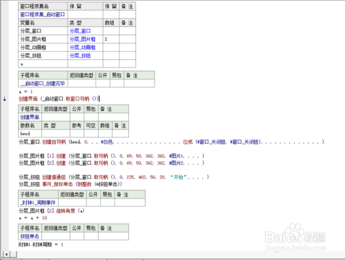
Task: Click subroutine name cell '按钮单击'
Action: [30, 237]
